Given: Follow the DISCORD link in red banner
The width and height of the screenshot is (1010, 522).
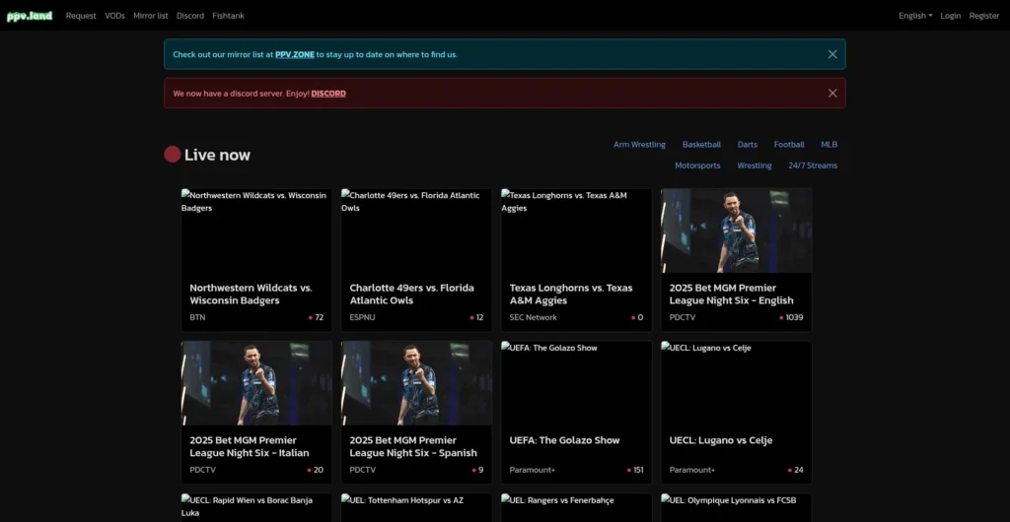Looking at the screenshot, I should (x=328, y=94).
